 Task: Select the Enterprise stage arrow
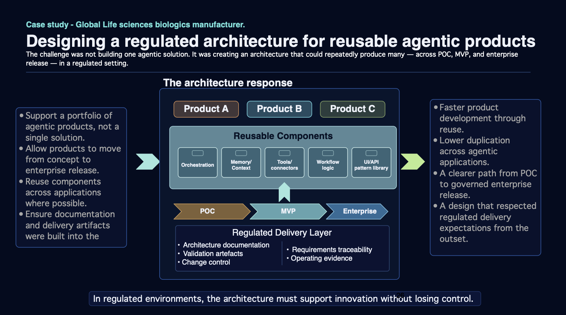[x=357, y=211]
